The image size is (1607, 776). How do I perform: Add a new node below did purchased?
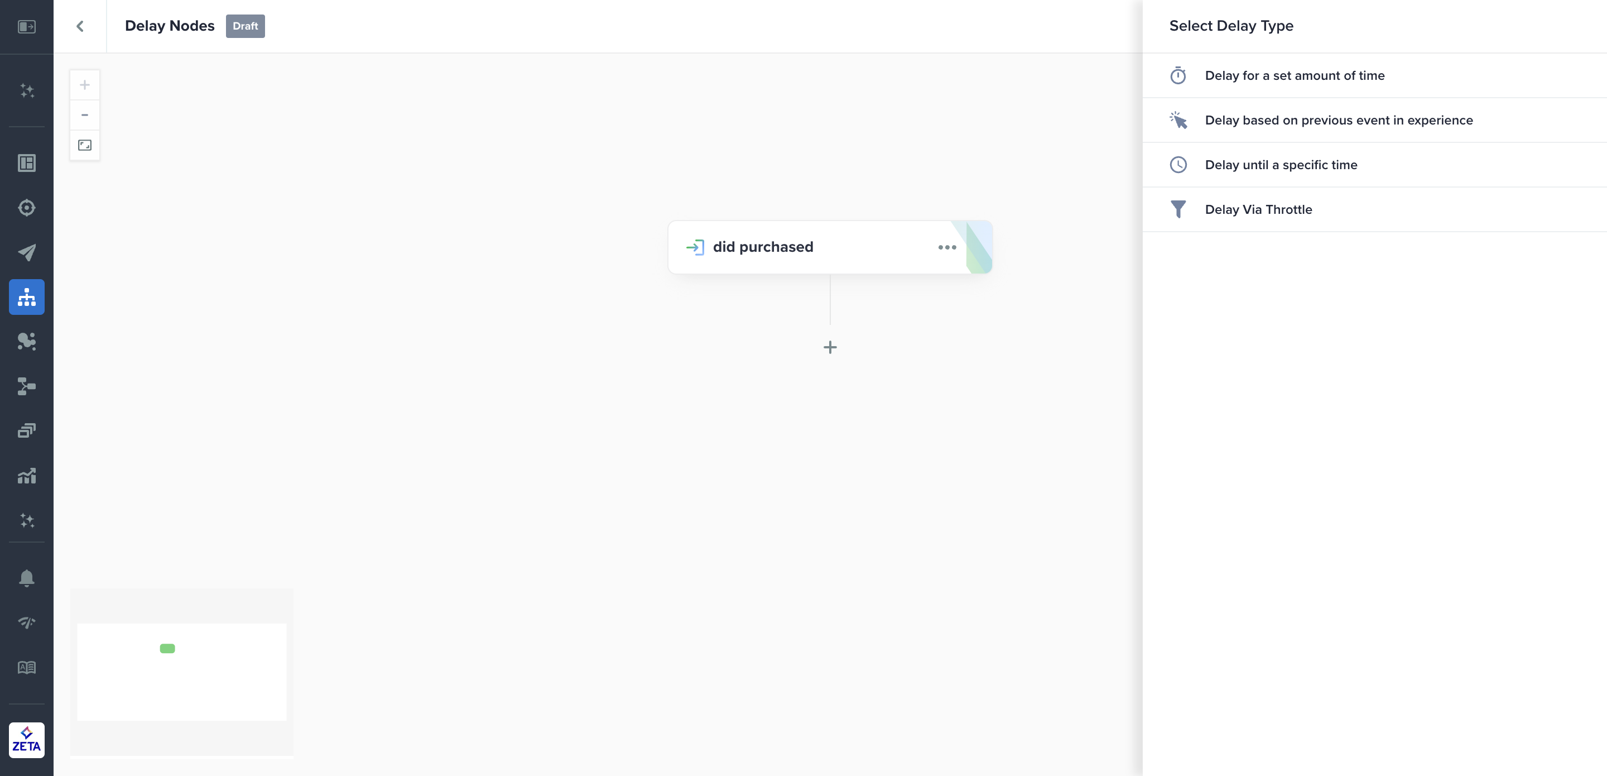tap(830, 347)
